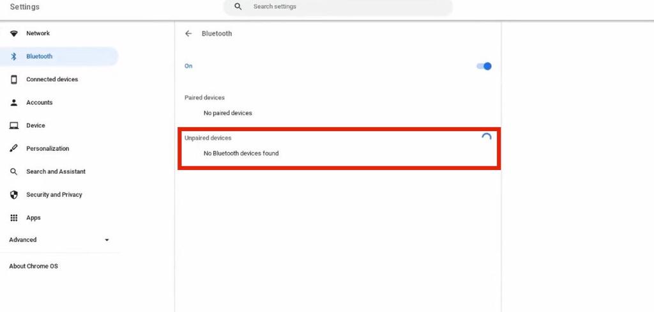Click the Personalization brush icon
Screen dimensions: 654x312
(14, 148)
